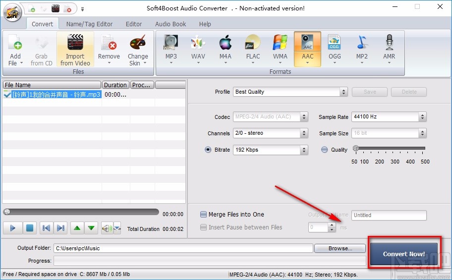Select the Bitrate radio button
The width and height of the screenshot is (452, 280).
pyautogui.click(x=208, y=150)
